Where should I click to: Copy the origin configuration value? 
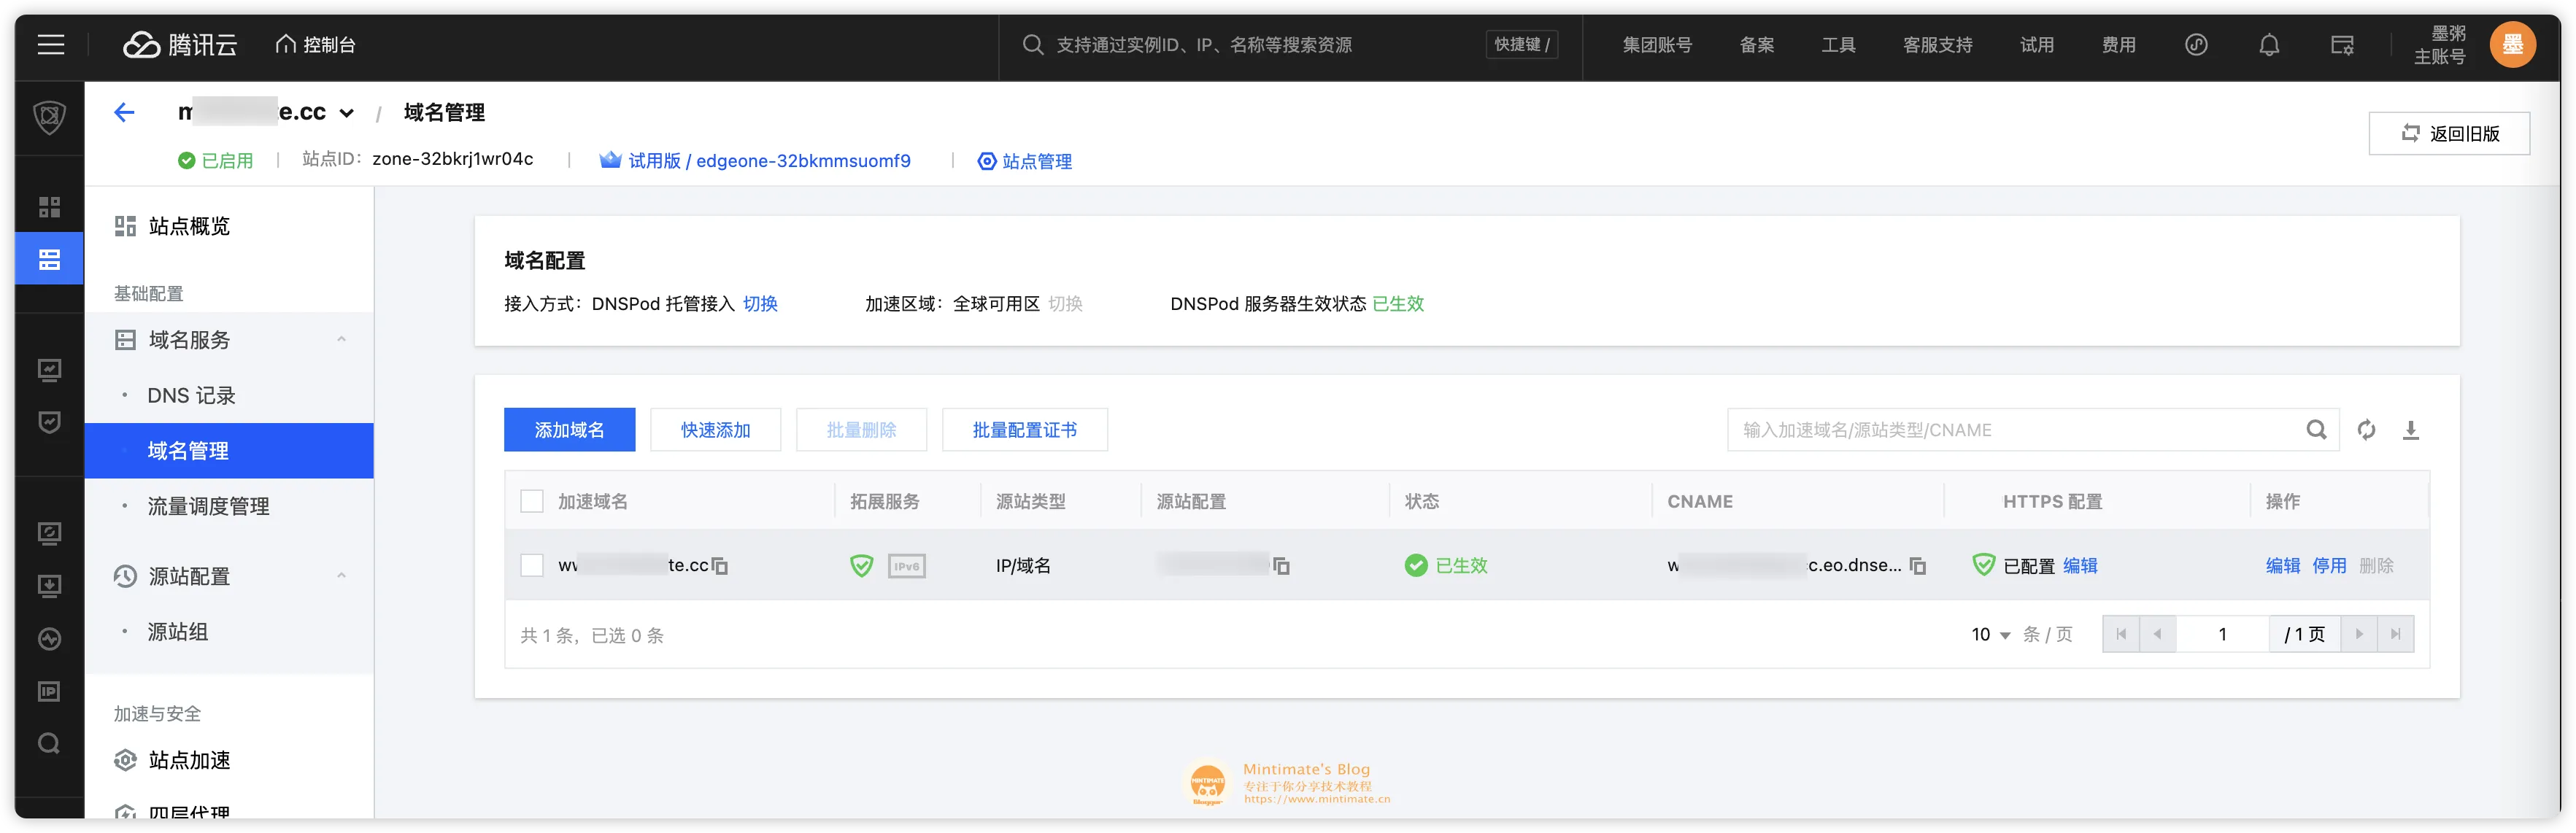[1281, 566]
